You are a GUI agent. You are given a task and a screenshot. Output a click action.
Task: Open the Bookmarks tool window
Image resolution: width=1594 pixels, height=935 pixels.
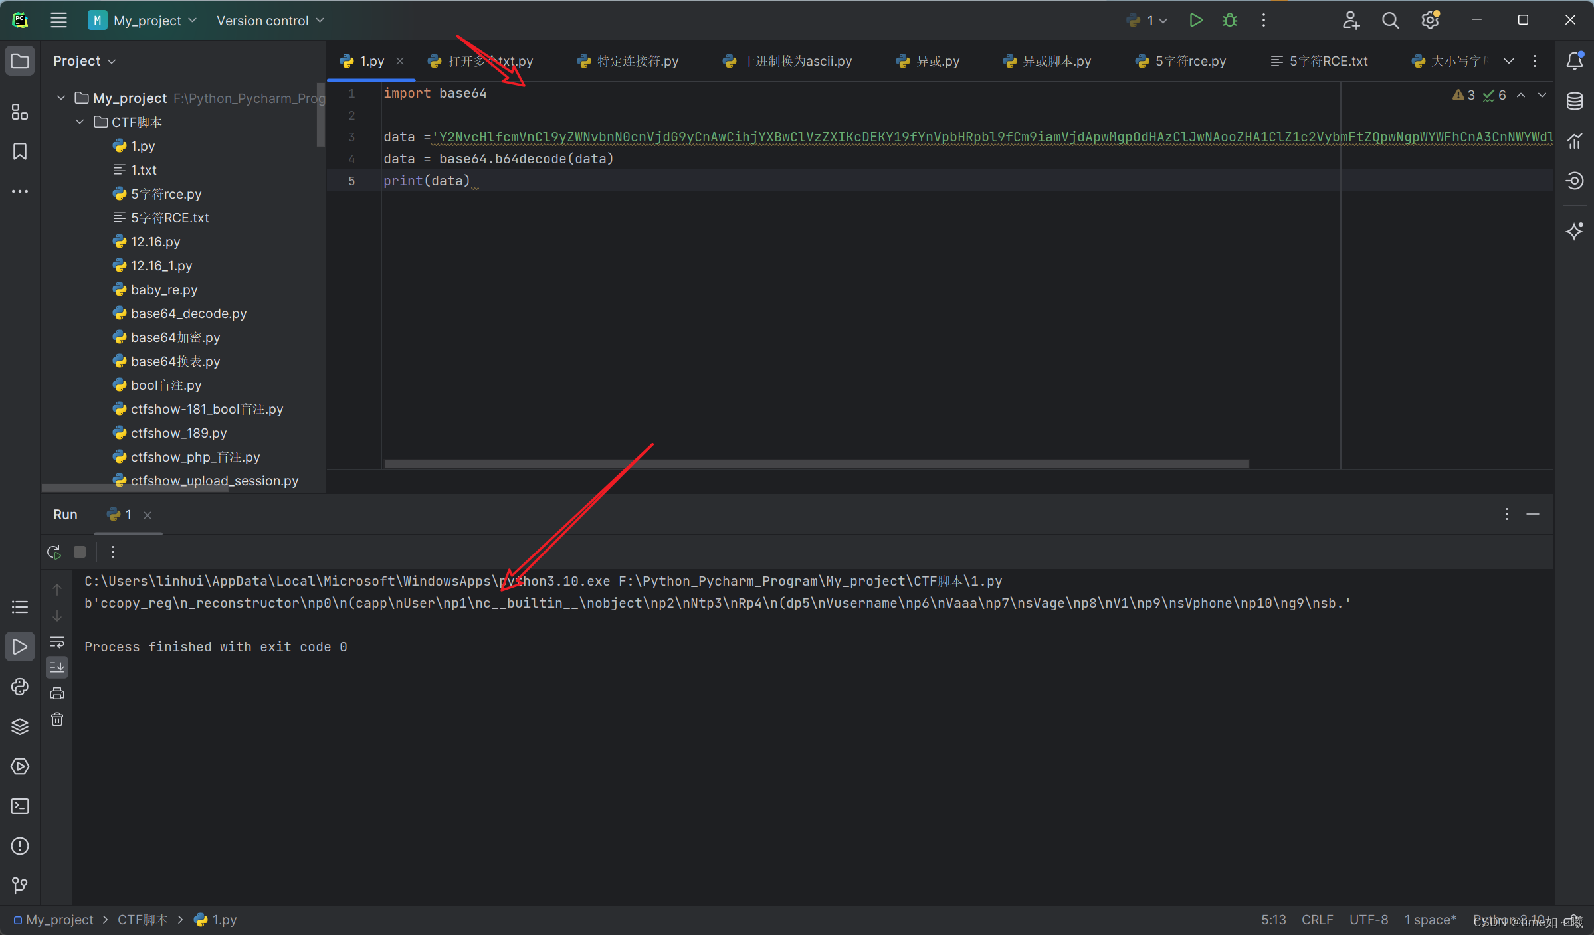20,151
